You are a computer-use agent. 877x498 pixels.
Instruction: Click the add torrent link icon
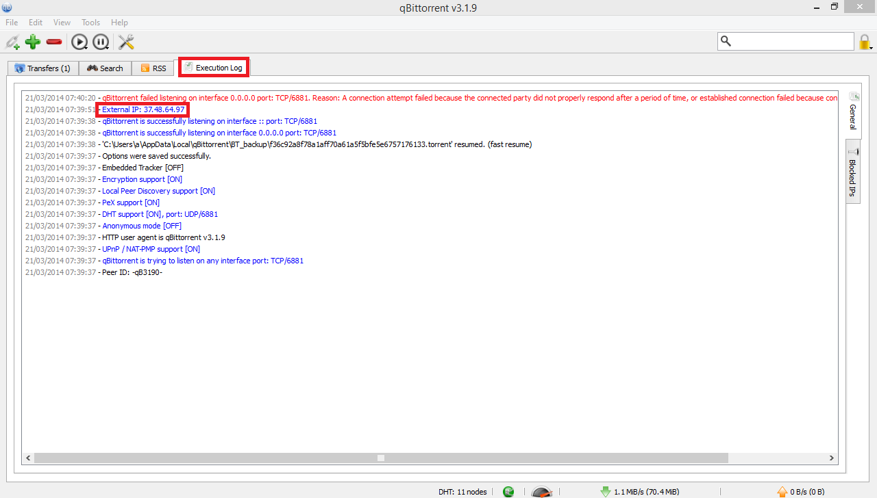click(x=12, y=42)
